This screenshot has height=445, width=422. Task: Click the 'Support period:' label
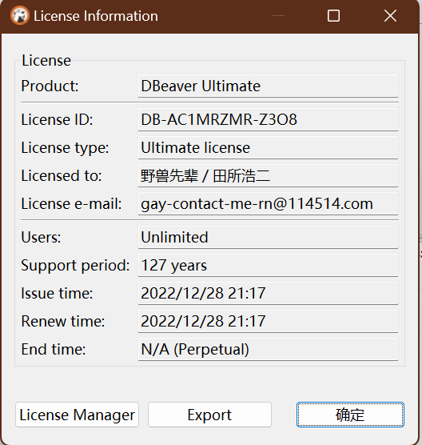tap(75, 266)
